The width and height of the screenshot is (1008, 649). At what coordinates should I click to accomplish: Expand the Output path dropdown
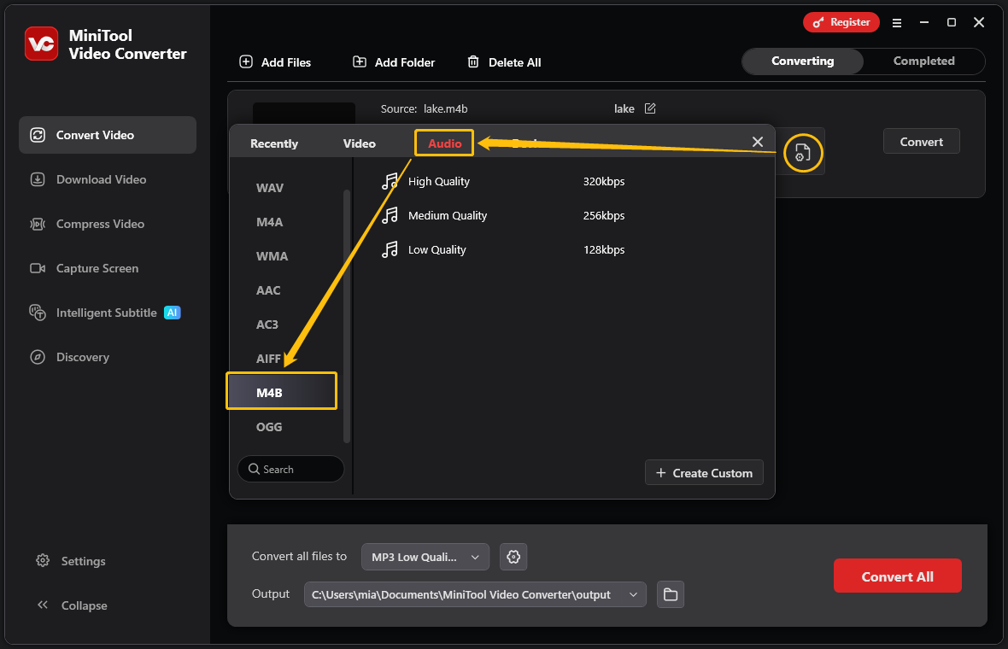(x=475, y=594)
